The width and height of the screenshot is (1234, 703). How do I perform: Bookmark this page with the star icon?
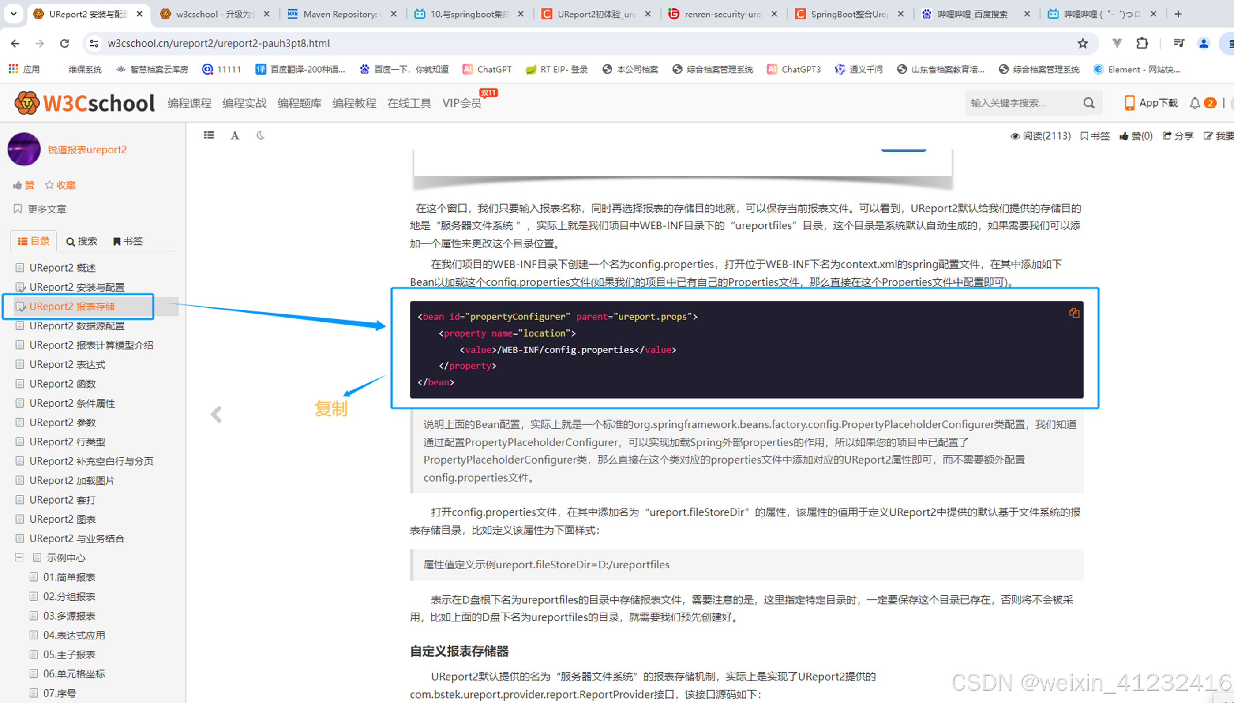(1082, 44)
